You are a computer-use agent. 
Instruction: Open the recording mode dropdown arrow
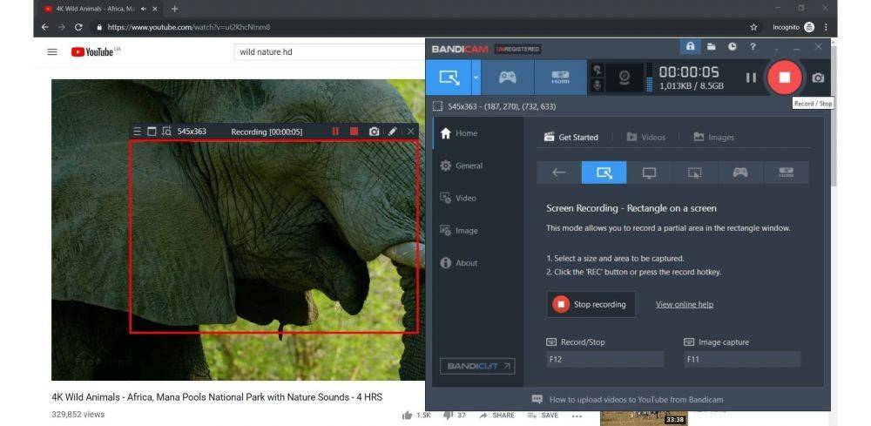pos(476,78)
